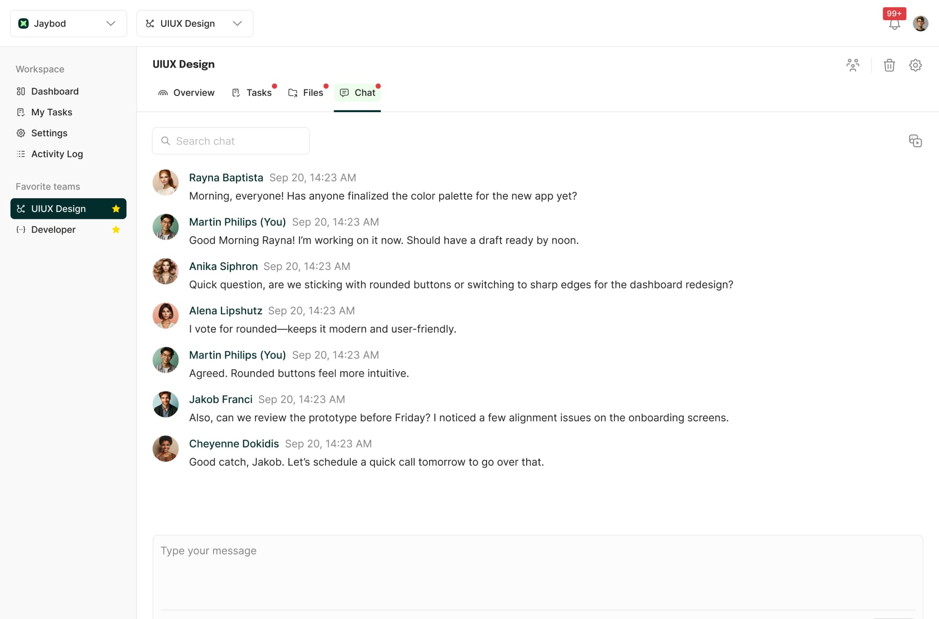Click the team members icon

point(853,65)
